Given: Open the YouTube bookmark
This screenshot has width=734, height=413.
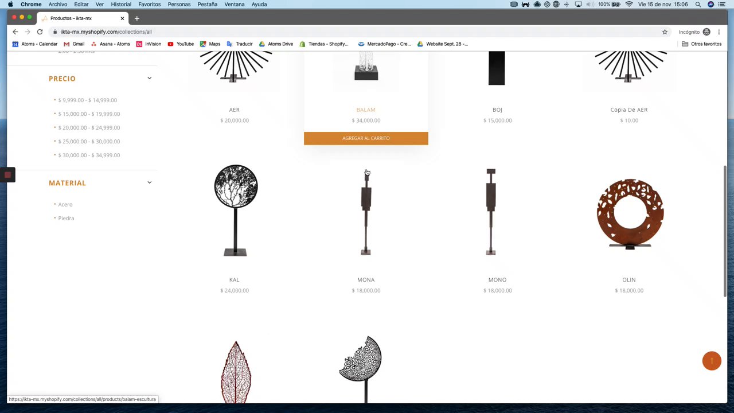Looking at the screenshot, I should pos(181,44).
